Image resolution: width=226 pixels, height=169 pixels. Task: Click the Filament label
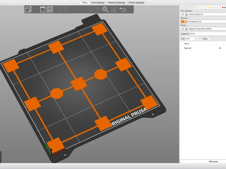tap(184, 18)
